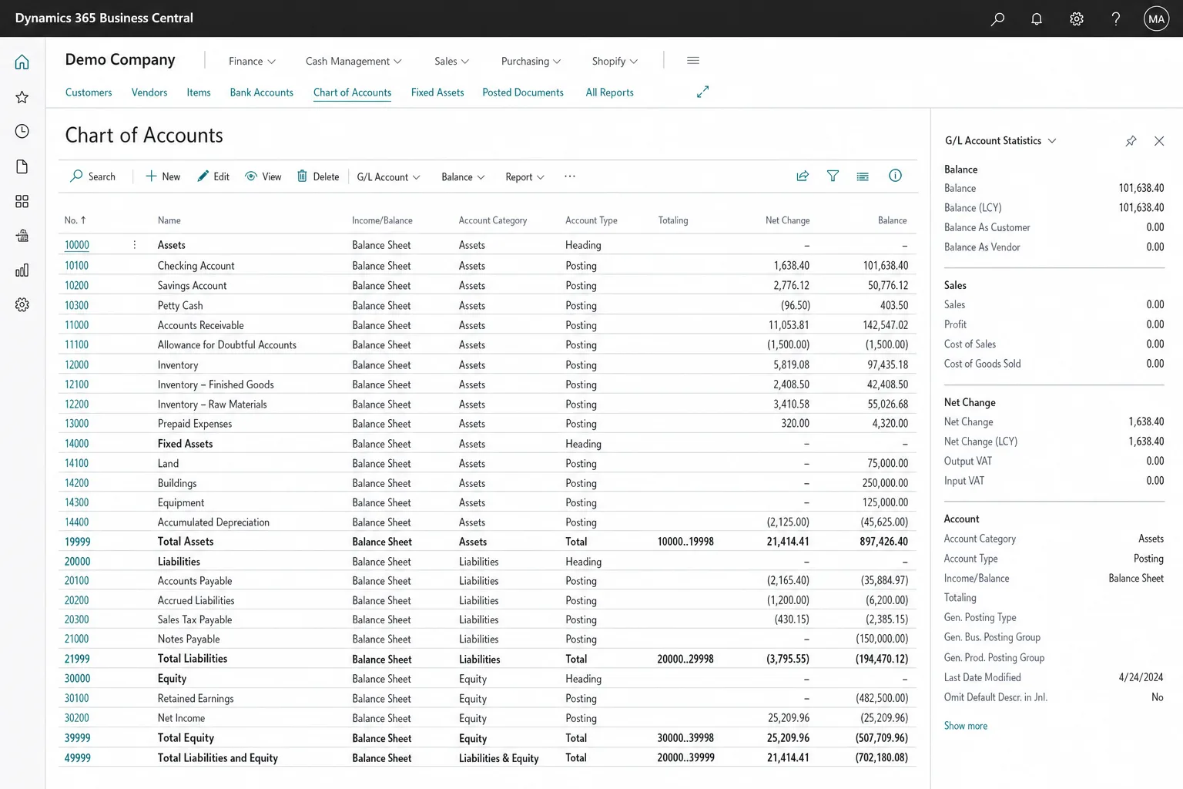Screen dimensions: 1183x789
Task: Expand the Cash Management menu
Action: click(x=354, y=61)
